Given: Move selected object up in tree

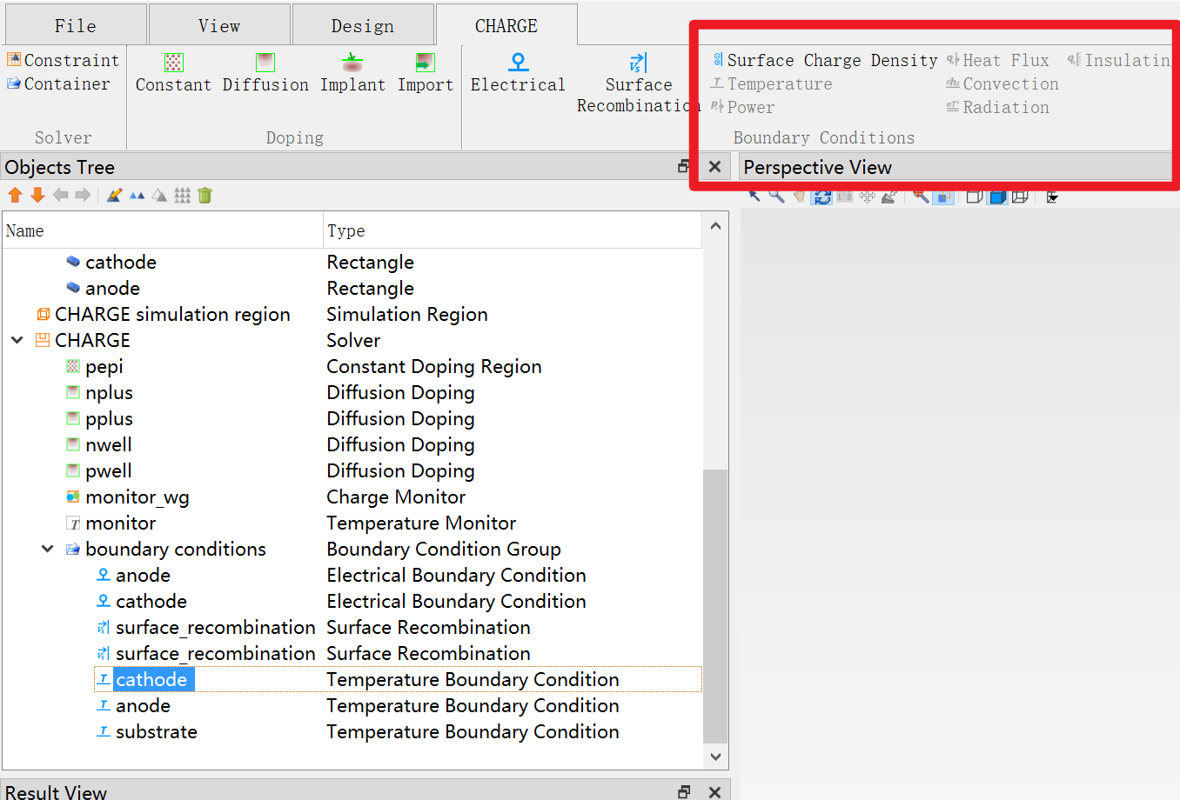Looking at the screenshot, I should 15,195.
